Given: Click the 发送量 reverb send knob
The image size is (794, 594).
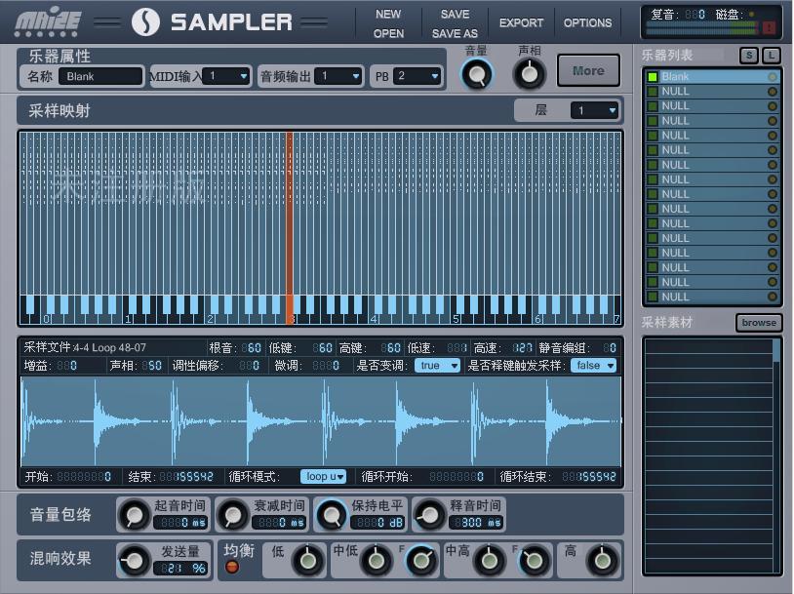Looking at the screenshot, I should [x=135, y=560].
